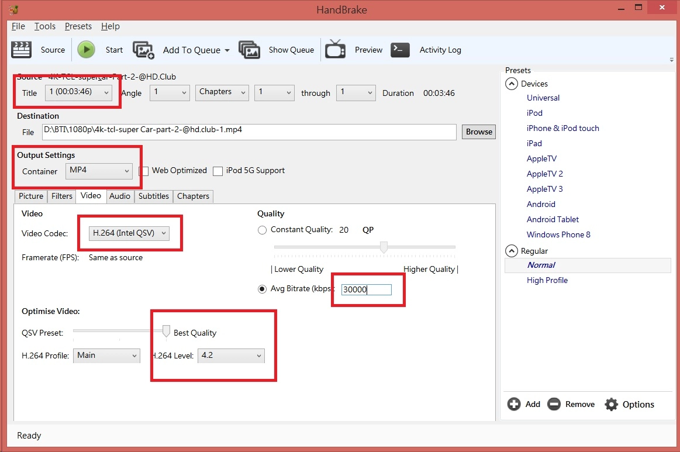Open the File menu
The height and width of the screenshot is (452, 680).
(18, 26)
